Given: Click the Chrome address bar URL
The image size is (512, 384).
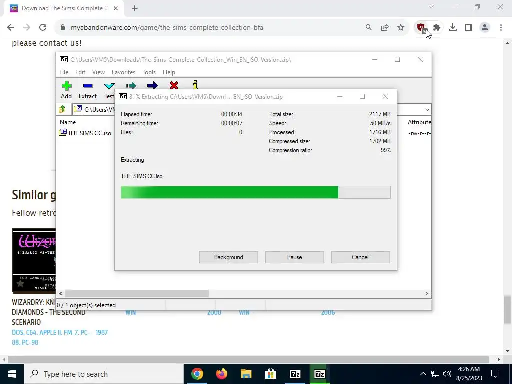Looking at the screenshot, I should click(167, 28).
